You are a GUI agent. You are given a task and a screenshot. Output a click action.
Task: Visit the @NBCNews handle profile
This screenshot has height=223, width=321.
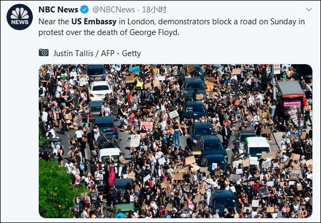(x=114, y=10)
